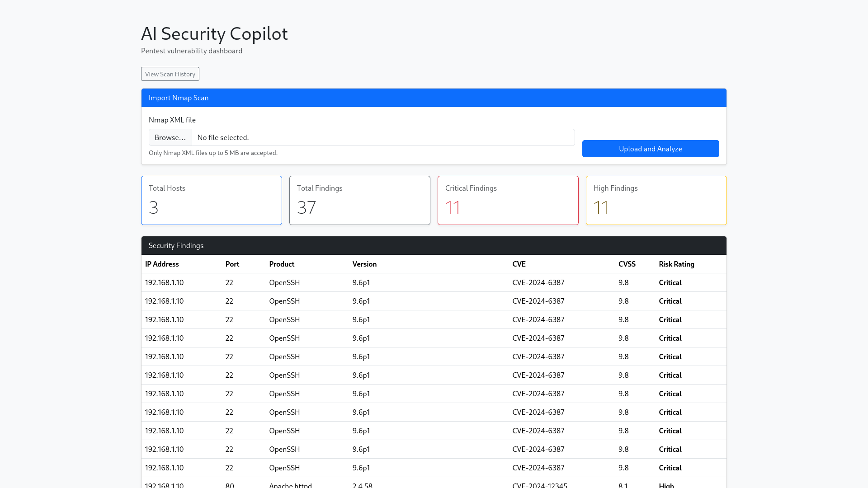Click the number 37 in Total Findings
This screenshot has height=488, width=868.
tap(307, 207)
